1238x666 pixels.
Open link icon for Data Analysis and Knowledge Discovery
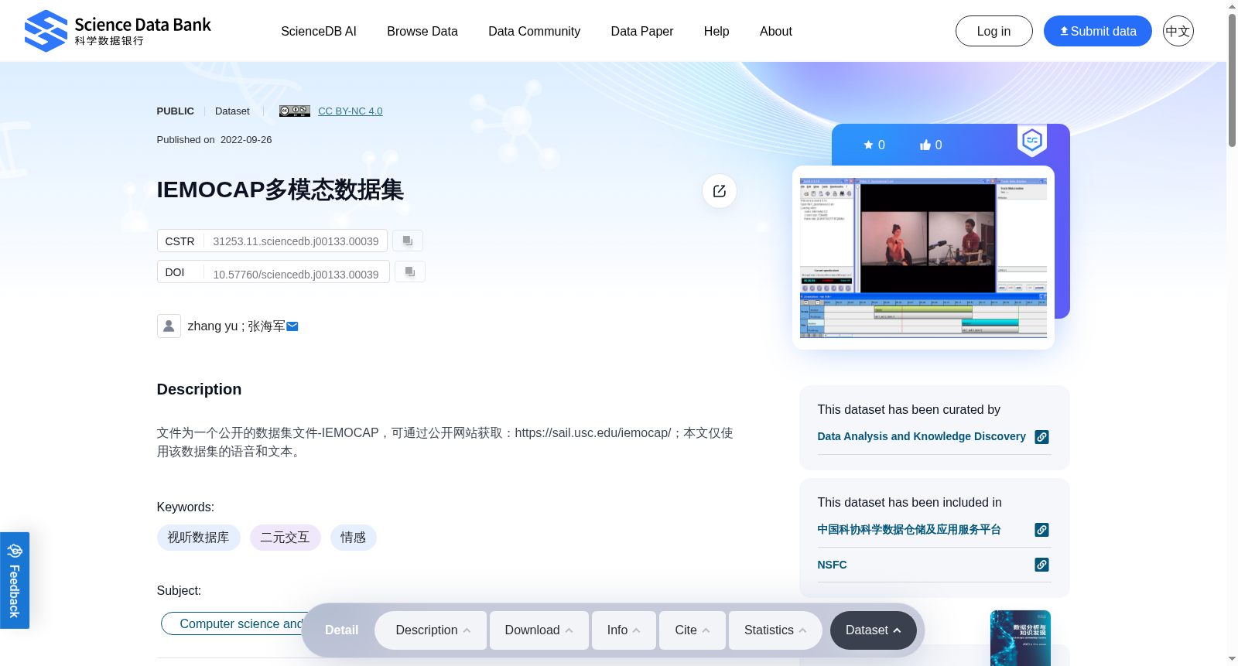click(1042, 437)
